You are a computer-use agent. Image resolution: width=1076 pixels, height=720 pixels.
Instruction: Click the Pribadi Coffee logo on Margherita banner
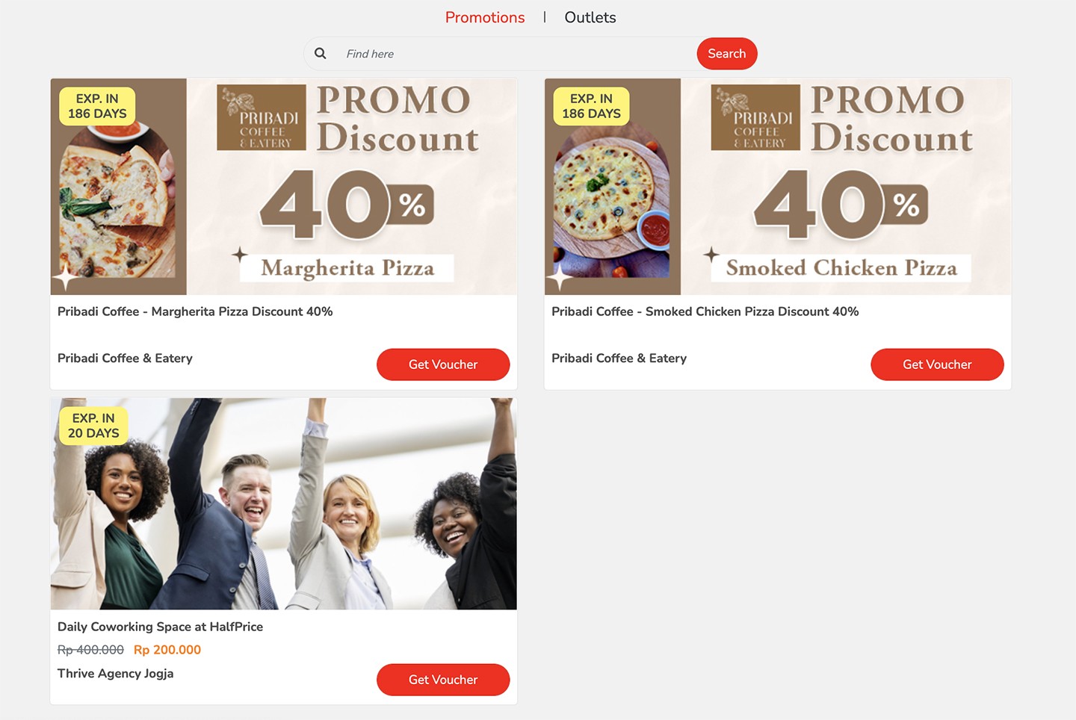coord(262,117)
